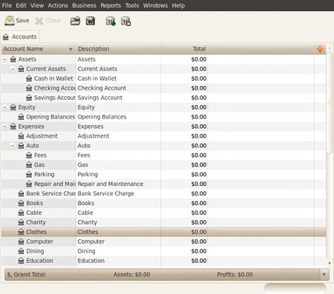Click the 'Checking Account' description cell

(x=102, y=88)
